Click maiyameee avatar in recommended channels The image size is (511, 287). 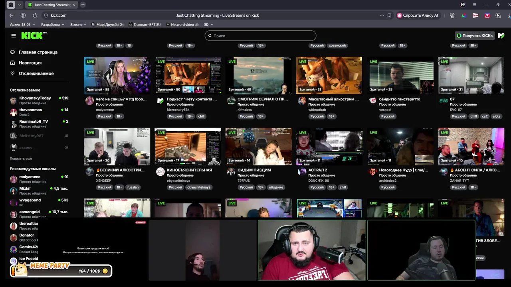(x=14, y=179)
